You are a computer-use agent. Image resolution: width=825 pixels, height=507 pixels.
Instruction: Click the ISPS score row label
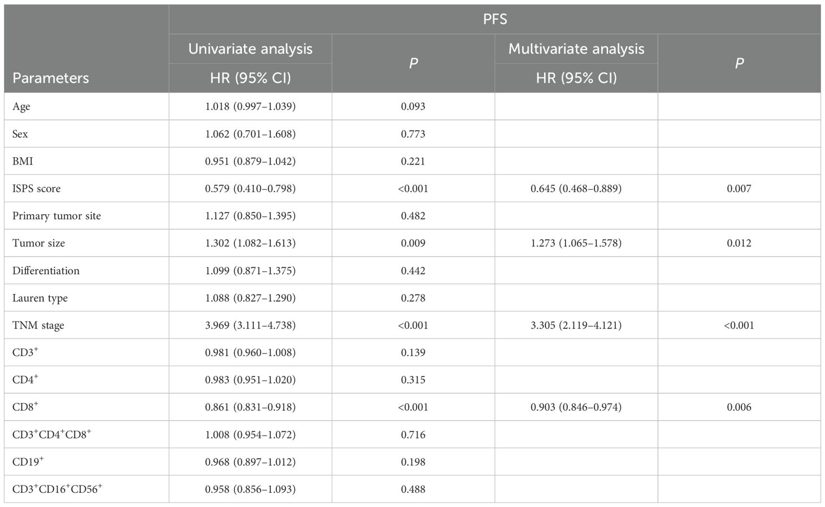point(37,189)
